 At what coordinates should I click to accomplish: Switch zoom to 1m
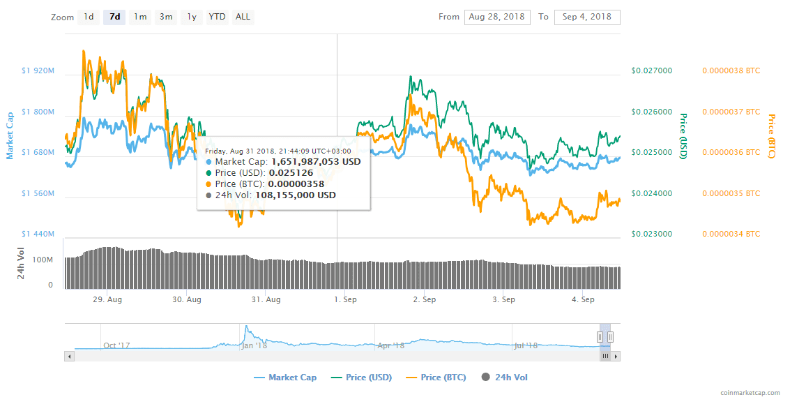pos(140,17)
